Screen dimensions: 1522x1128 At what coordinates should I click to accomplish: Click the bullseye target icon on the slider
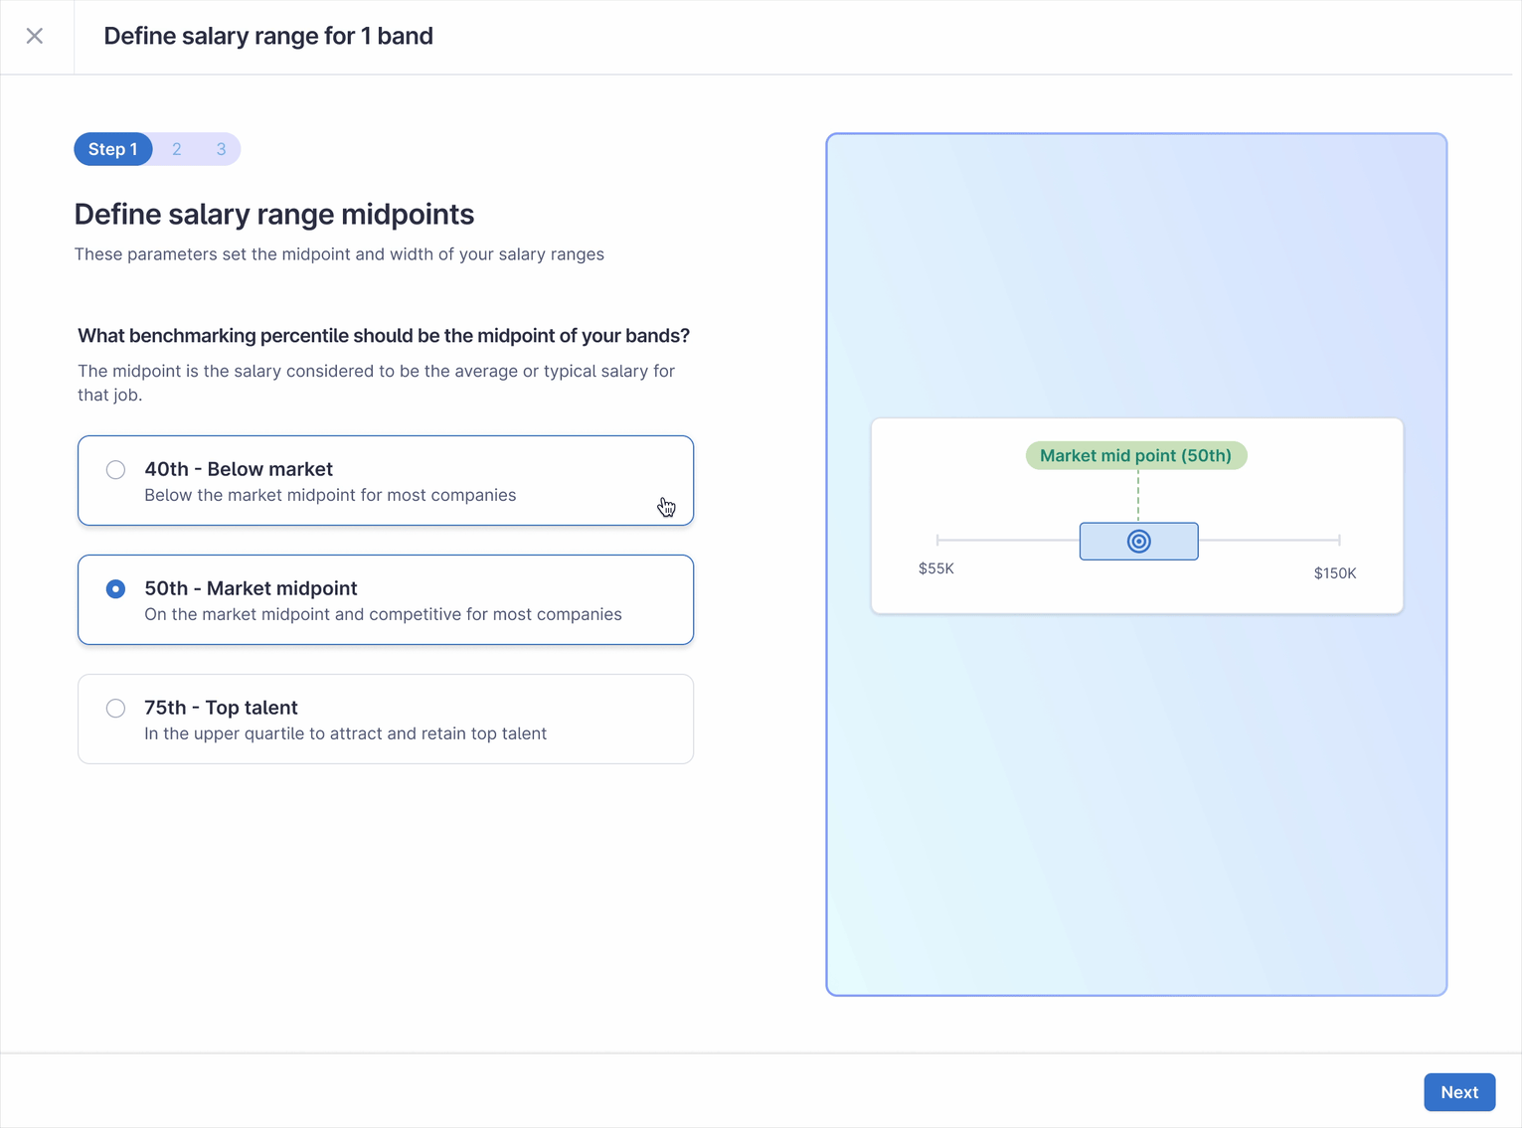1138,541
